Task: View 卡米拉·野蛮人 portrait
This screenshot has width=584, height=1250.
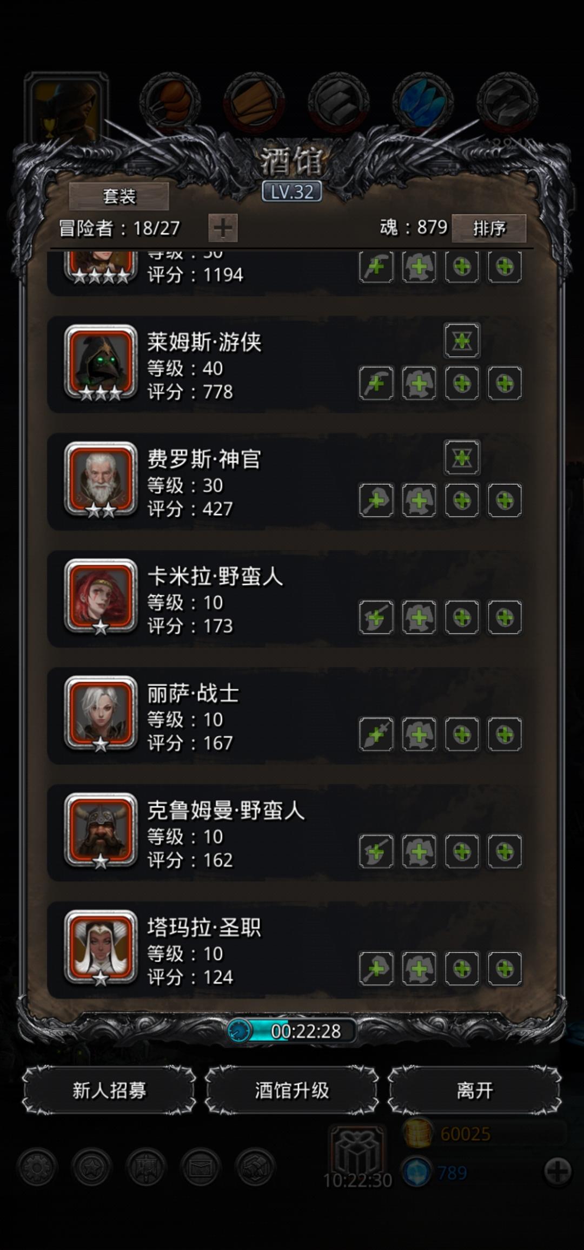Action: point(101,596)
